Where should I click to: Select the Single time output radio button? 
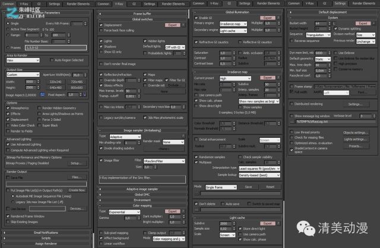(x=8, y=24)
